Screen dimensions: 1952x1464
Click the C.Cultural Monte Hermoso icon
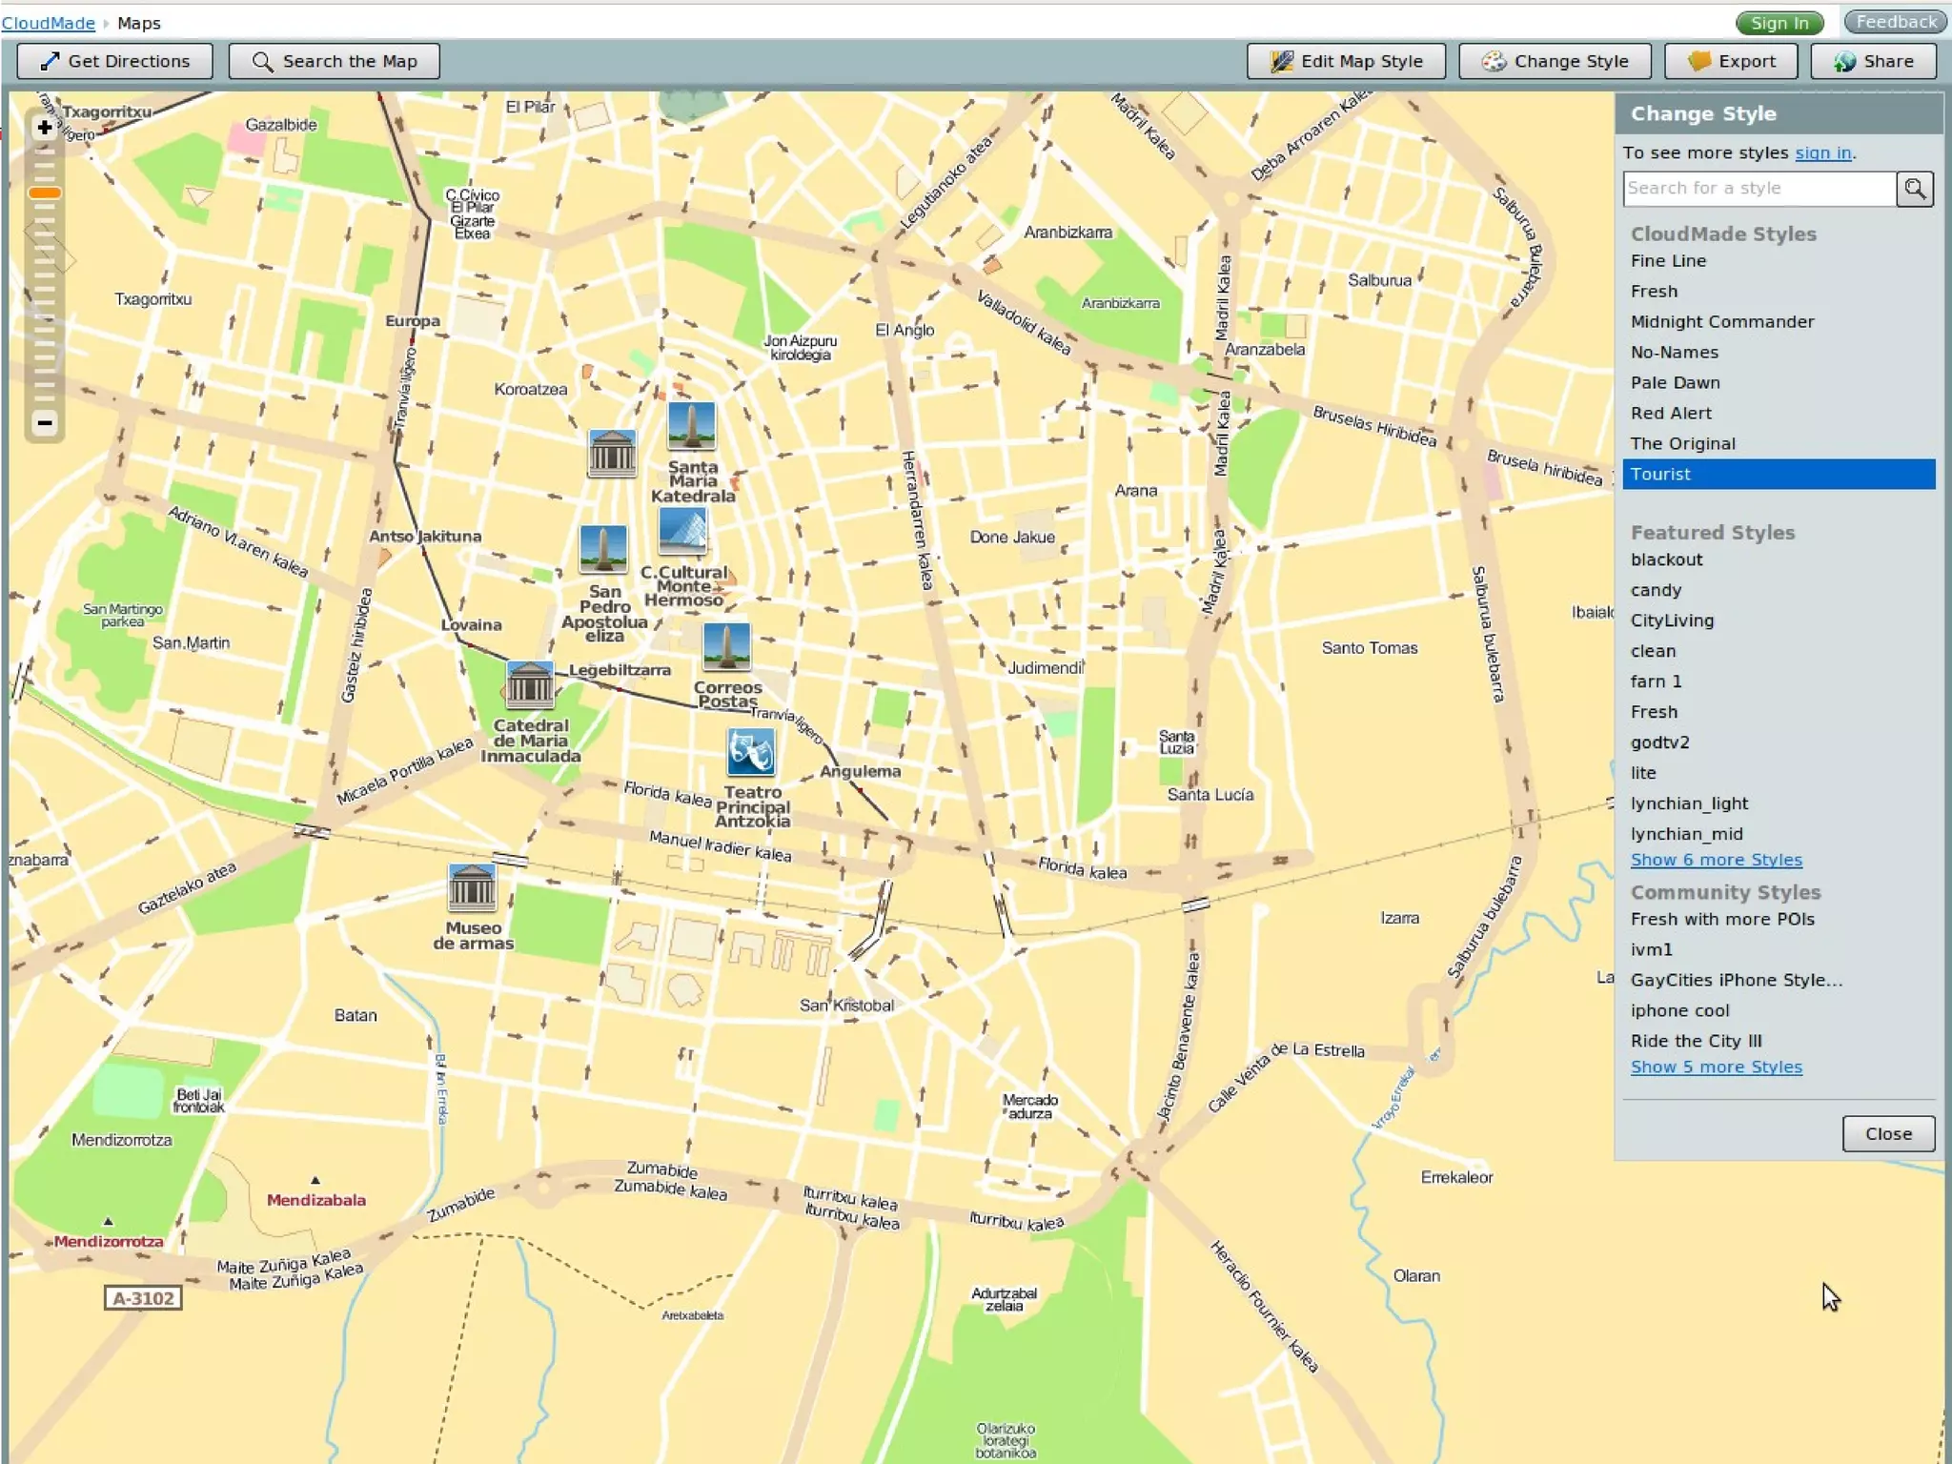coord(682,532)
